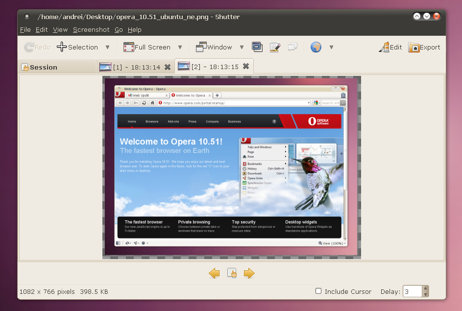Open the Screenshot menu
The width and height of the screenshot is (462, 311).
[x=91, y=30]
